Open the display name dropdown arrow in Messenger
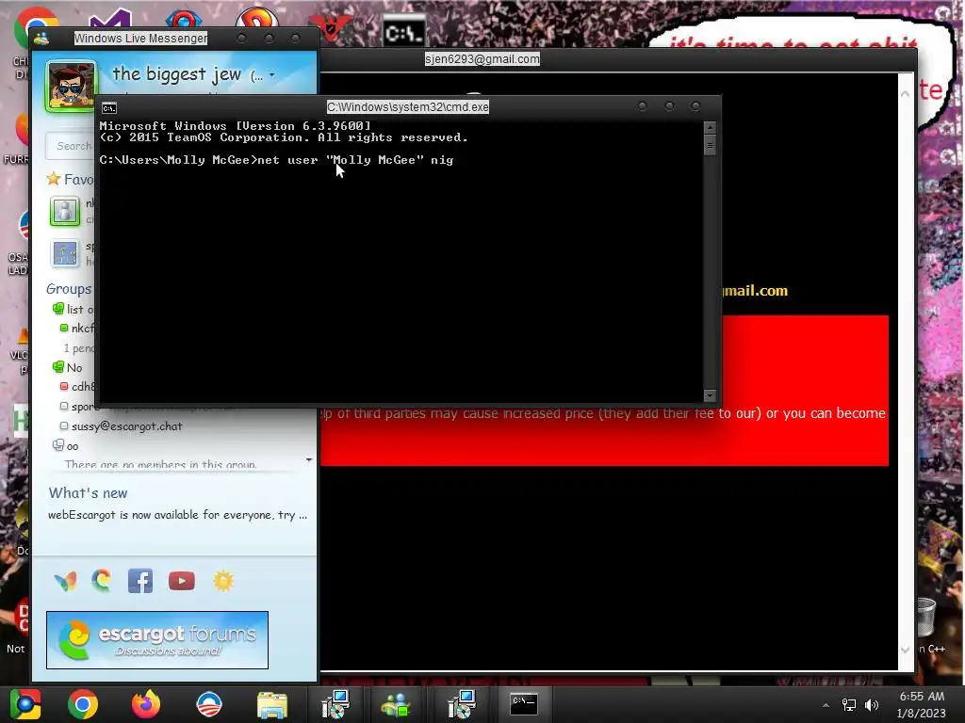Image resolution: width=965 pixels, height=723 pixels. (x=272, y=75)
